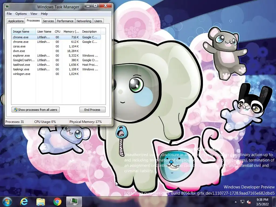Select the Task Manager taskbar button

(x=74, y=202)
